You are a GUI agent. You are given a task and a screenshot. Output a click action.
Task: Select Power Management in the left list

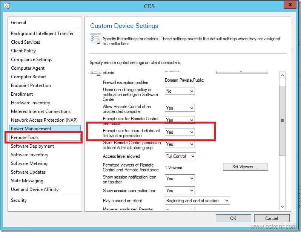31,129
